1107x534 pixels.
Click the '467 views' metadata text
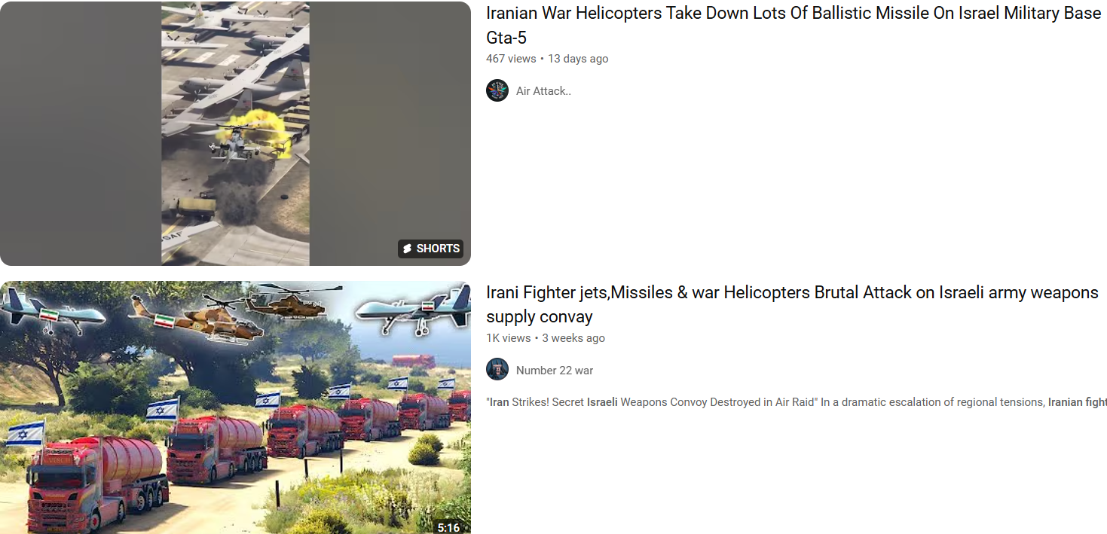coord(511,59)
